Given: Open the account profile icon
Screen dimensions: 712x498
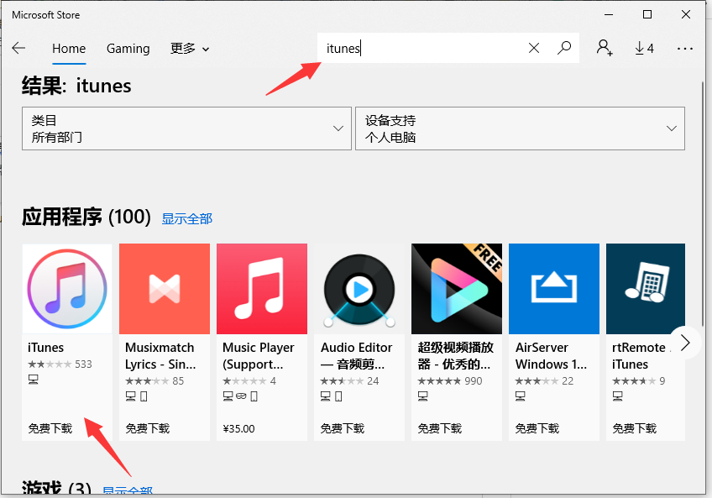Looking at the screenshot, I should coord(605,48).
